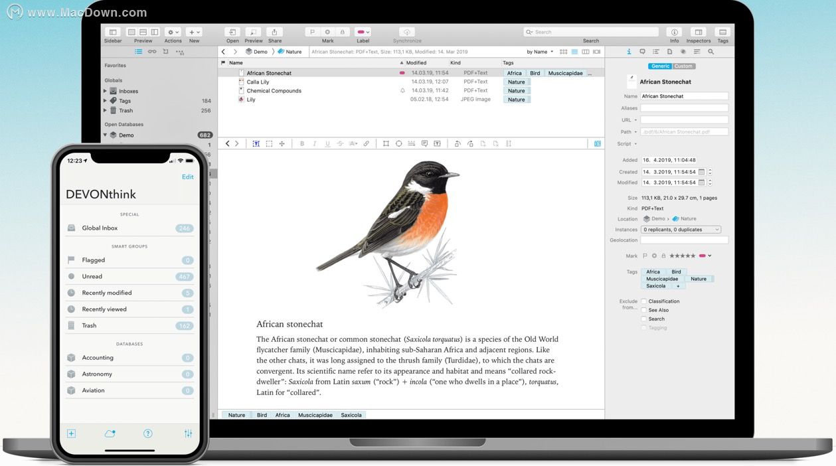Go back with the path bar arrow
The width and height of the screenshot is (836, 466).
[x=224, y=51]
